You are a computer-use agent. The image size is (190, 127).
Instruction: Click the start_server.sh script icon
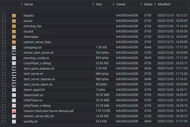(x=14, y=74)
